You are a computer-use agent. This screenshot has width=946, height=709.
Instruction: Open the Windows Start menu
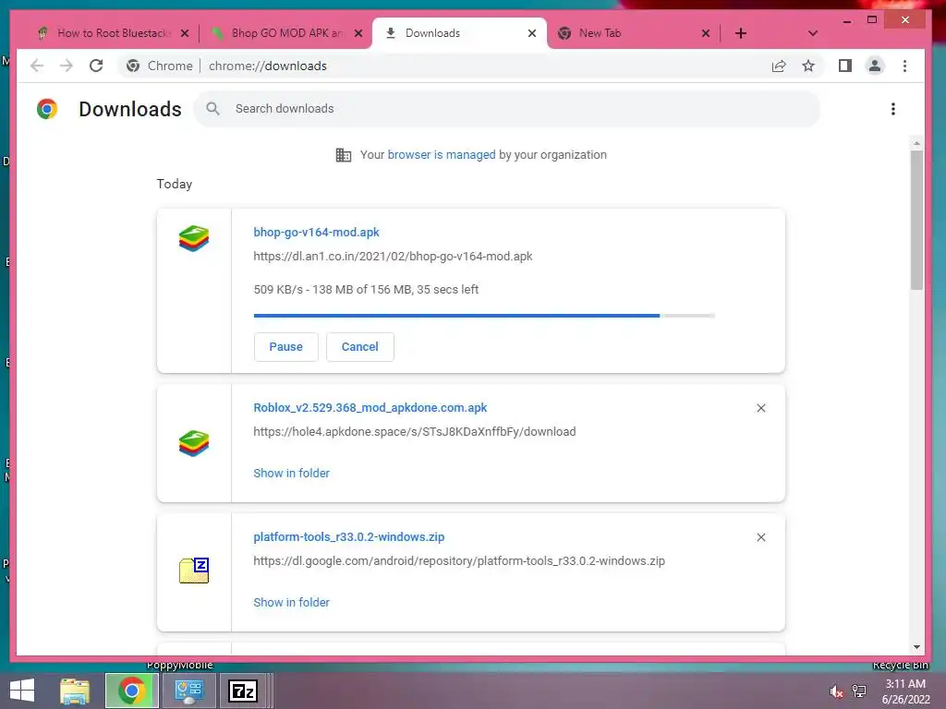[x=22, y=691]
